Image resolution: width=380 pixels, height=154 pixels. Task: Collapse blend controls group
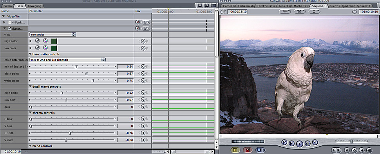[30, 146]
